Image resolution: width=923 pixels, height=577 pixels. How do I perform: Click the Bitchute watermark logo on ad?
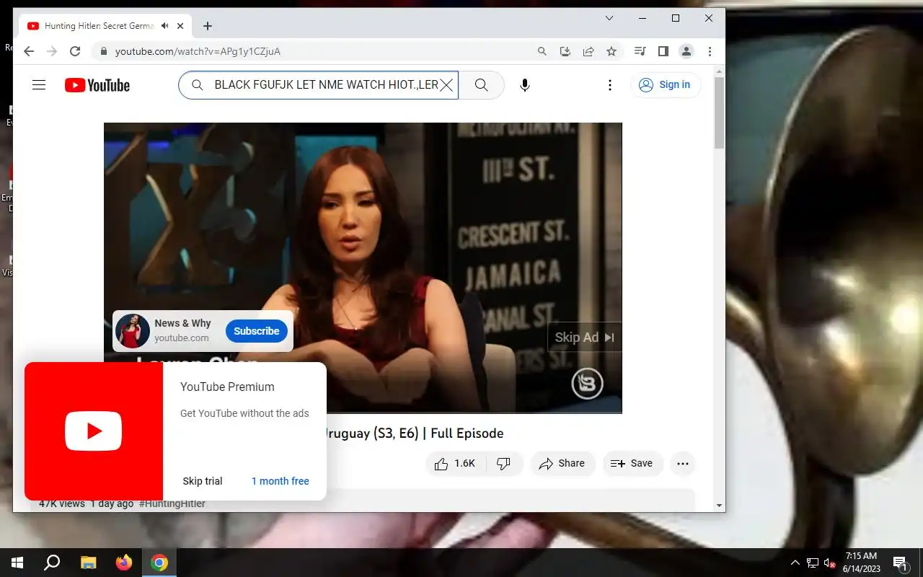(588, 384)
